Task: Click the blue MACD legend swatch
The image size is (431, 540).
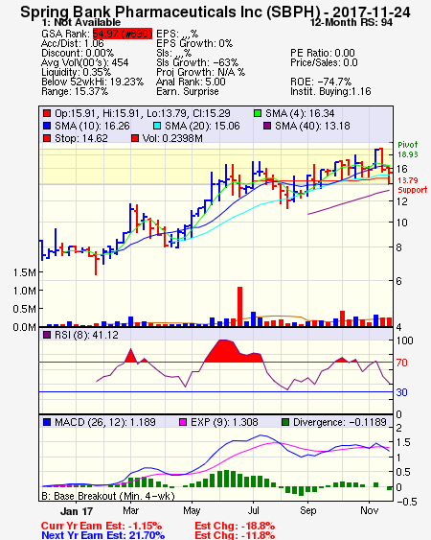Action: 47,422
